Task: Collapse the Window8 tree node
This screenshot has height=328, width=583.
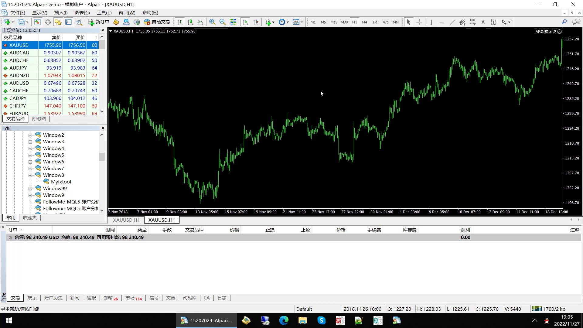Action: coord(30,175)
